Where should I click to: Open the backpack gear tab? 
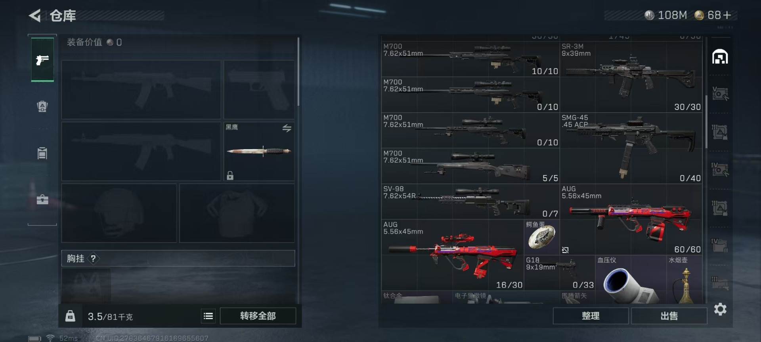42,106
